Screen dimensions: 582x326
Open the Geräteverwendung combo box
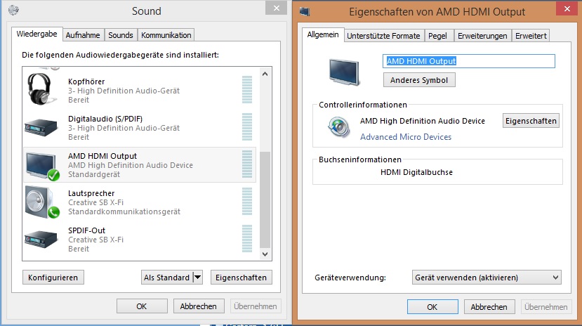coord(487,278)
